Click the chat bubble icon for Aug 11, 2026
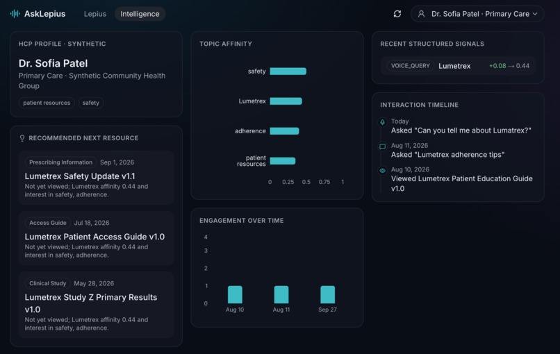The width and height of the screenshot is (560, 354). click(383, 146)
